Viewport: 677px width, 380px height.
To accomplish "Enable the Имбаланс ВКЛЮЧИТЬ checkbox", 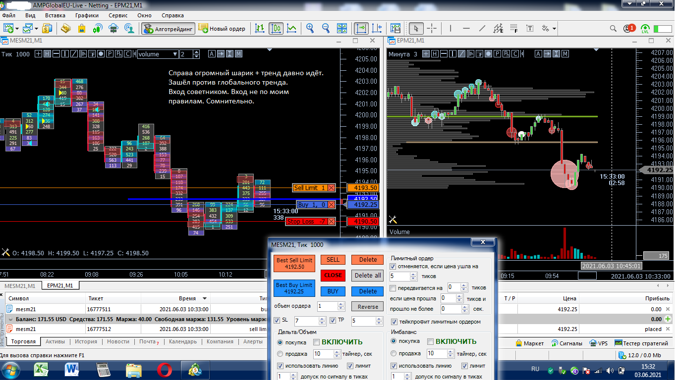I will 431,341.
